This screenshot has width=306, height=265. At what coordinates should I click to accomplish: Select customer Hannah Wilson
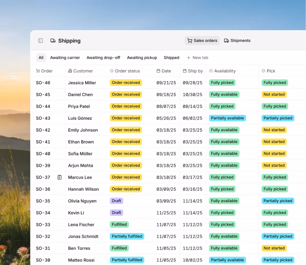pos(84,189)
